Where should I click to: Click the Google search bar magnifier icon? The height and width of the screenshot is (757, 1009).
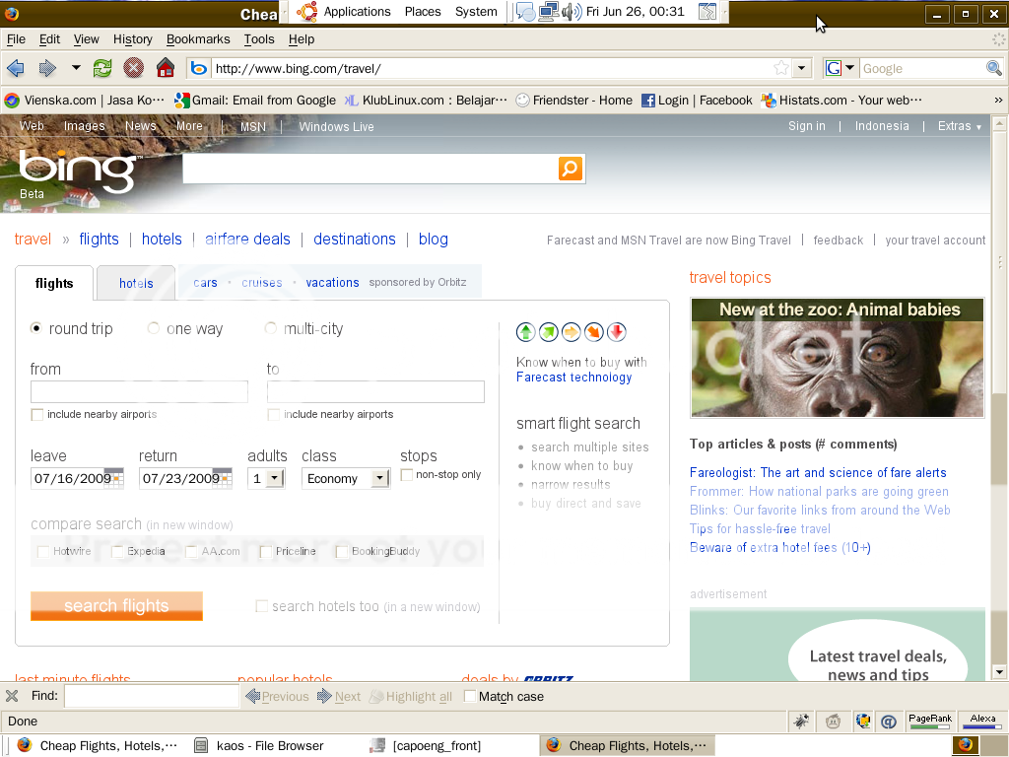[x=993, y=68]
